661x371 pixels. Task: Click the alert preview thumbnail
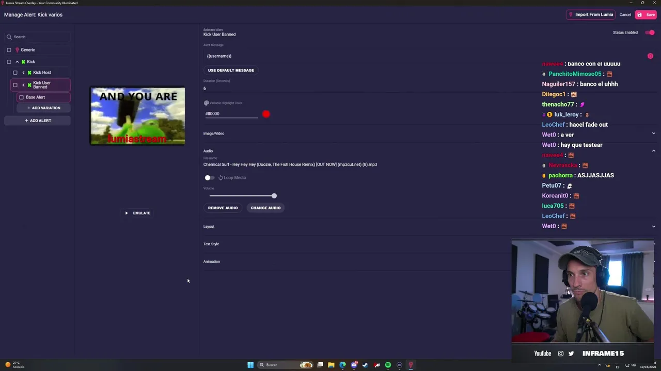coord(137,116)
